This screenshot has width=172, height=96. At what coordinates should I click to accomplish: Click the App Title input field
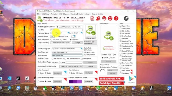click(66, 30)
